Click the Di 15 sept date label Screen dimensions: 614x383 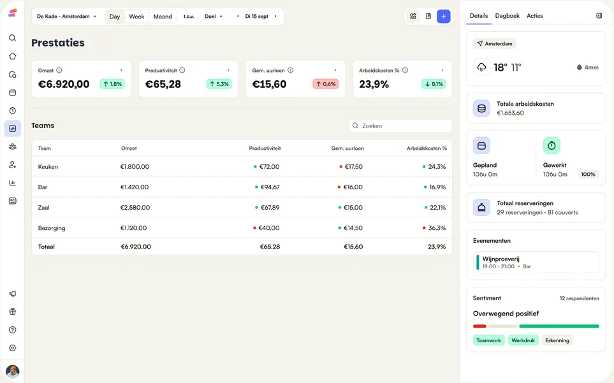pos(256,17)
